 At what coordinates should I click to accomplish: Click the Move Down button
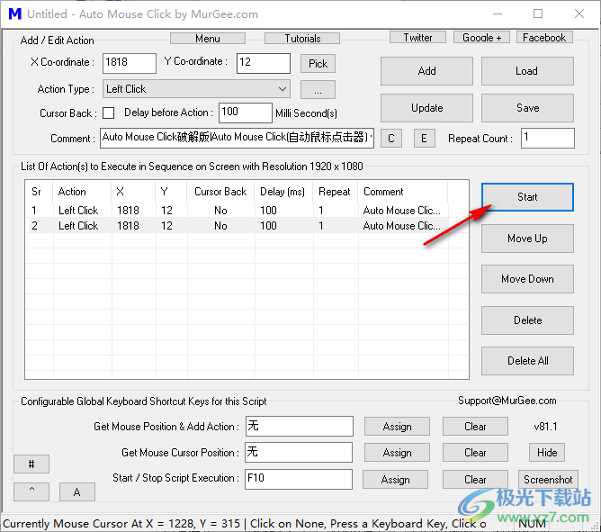[527, 279]
